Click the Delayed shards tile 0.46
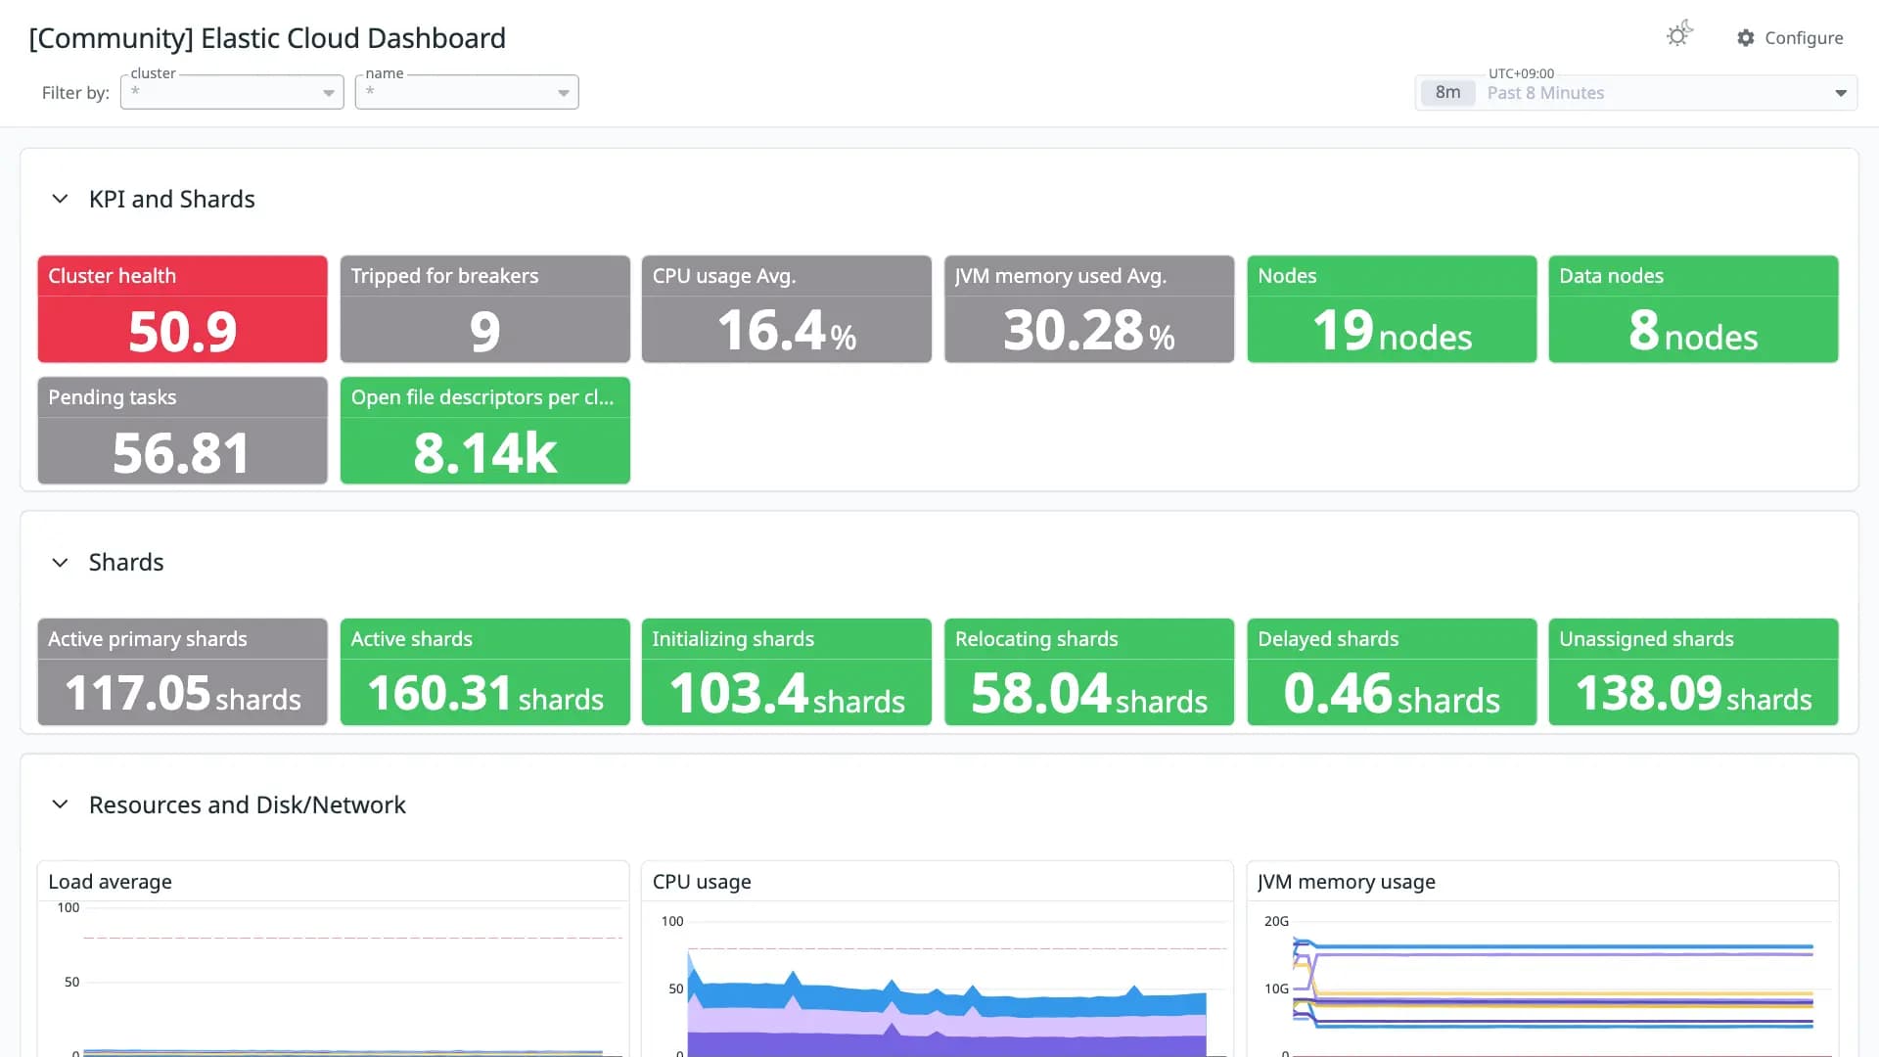This screenshot has height=1057, width=1879. tap(1392, 671)
